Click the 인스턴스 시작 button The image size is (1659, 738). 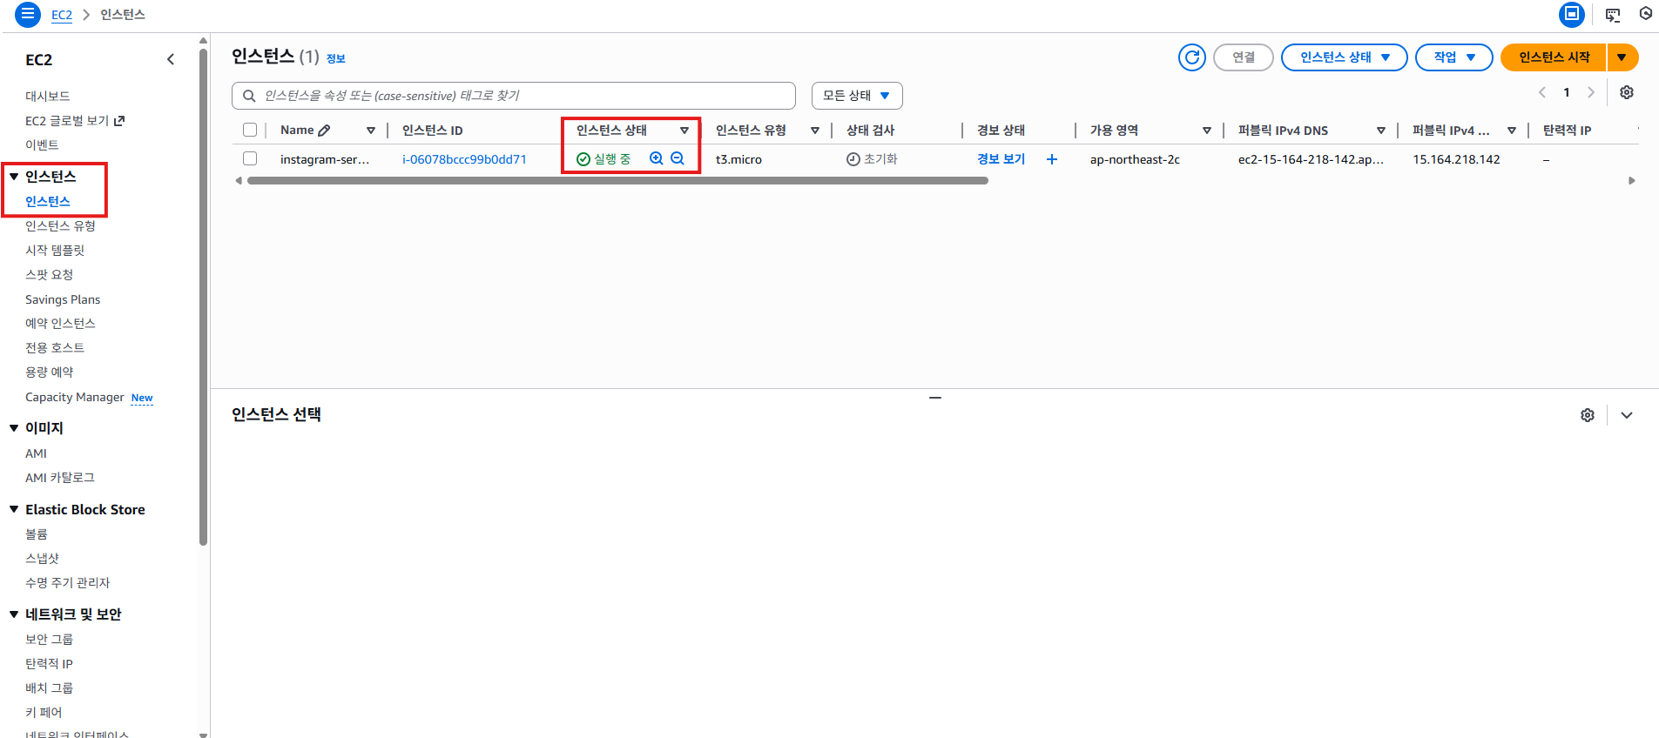coord(1554,57)
